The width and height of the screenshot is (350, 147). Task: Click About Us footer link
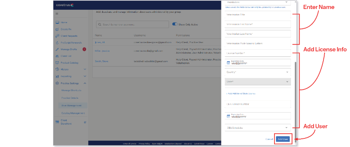[188, 144]
